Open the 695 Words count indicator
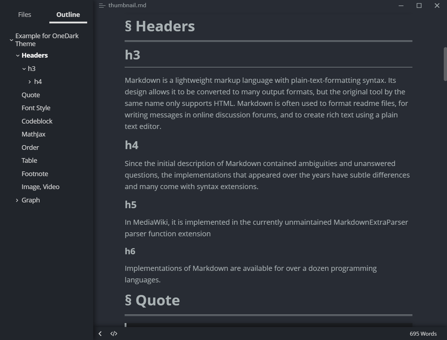Screen dimensions: 447x340 (423, 334)
